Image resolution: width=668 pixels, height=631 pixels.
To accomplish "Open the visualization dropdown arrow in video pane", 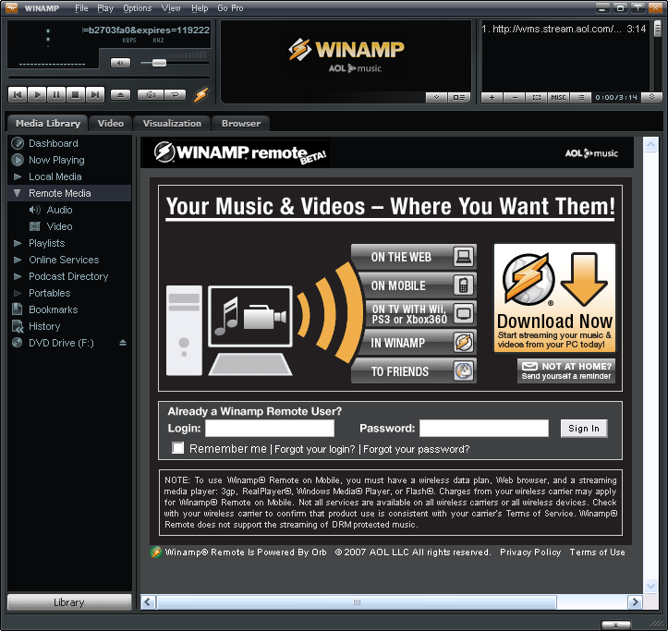I will coord(436,98).
